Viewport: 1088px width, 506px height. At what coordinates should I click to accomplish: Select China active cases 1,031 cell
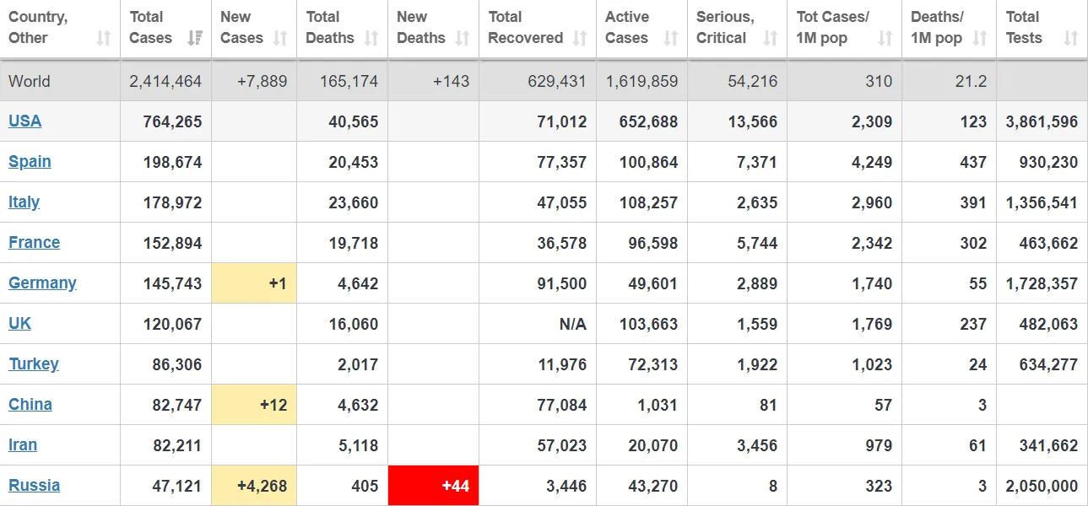click(x=642, y=405)
